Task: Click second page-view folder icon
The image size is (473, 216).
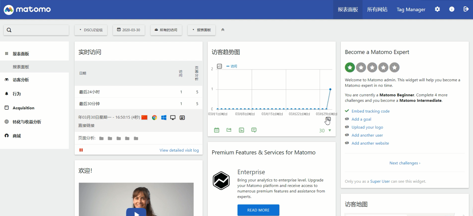Action: (x=110, y=138)
